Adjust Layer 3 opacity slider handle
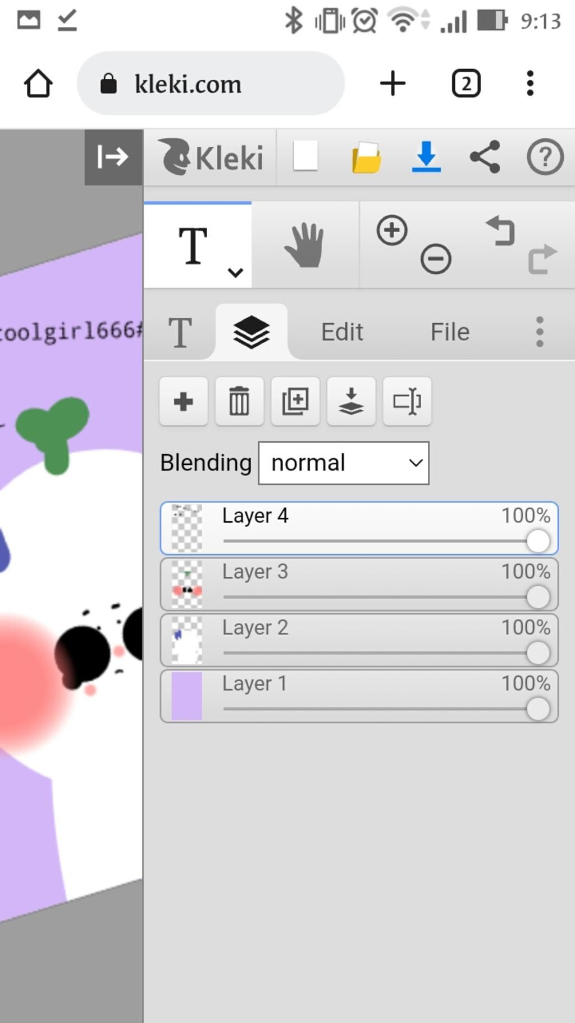The image size is (575, 1023). click(538, 597)
